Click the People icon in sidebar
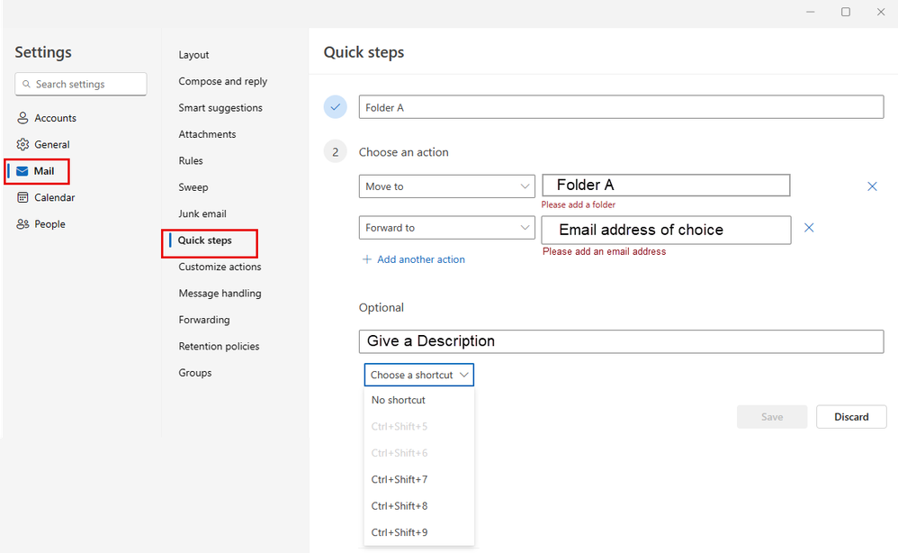 22,224
